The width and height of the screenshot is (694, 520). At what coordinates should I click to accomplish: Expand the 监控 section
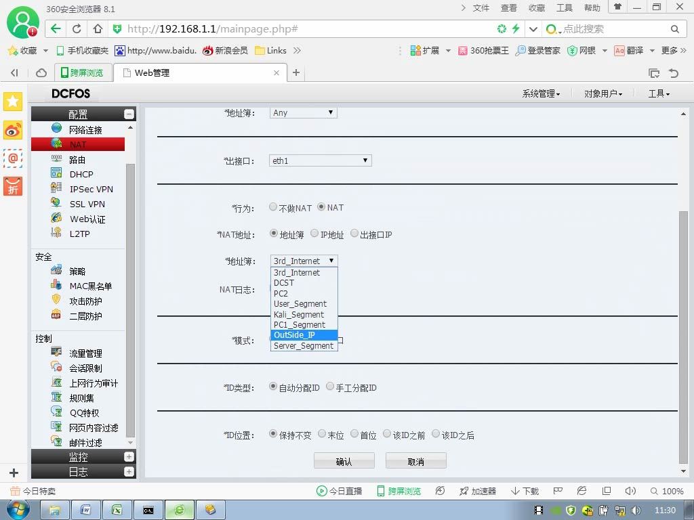129,457
